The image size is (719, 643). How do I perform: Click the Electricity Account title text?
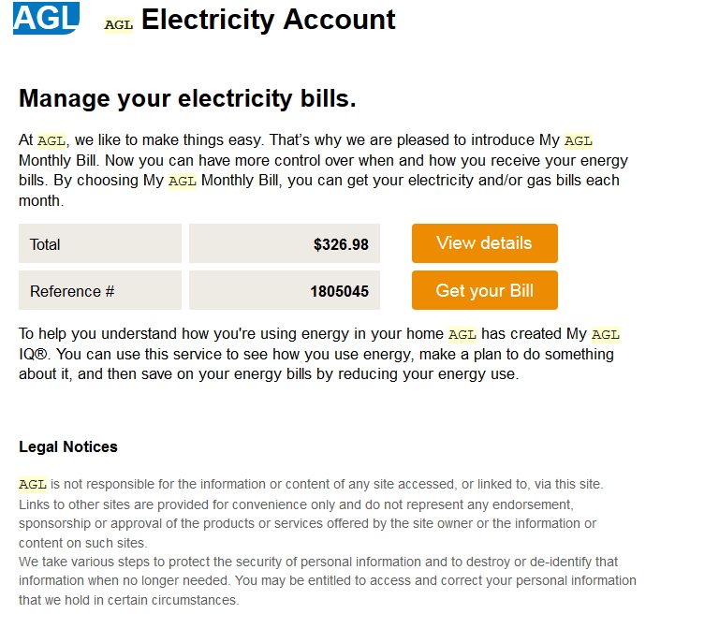[269, 20]
